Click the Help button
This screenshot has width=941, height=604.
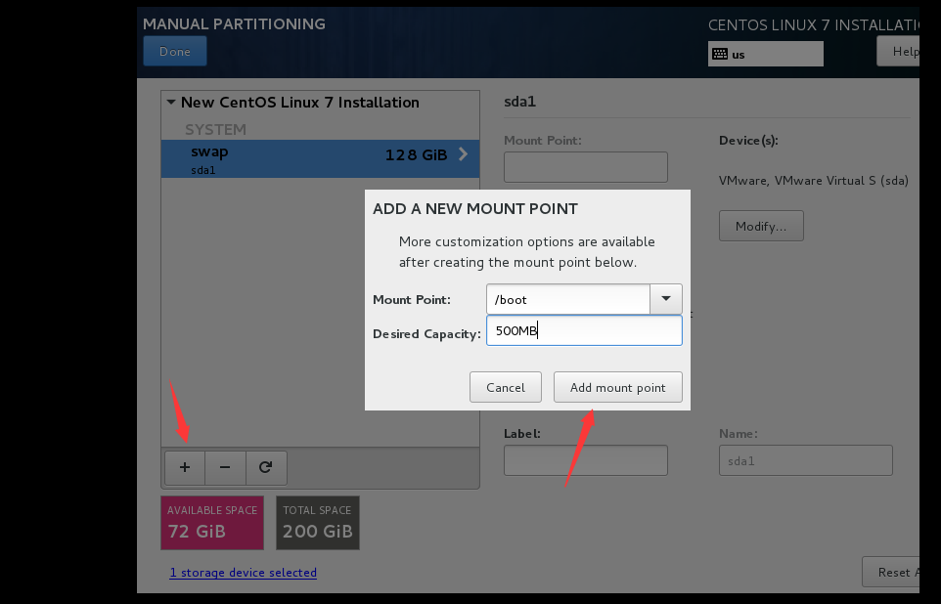click(898, 51)
